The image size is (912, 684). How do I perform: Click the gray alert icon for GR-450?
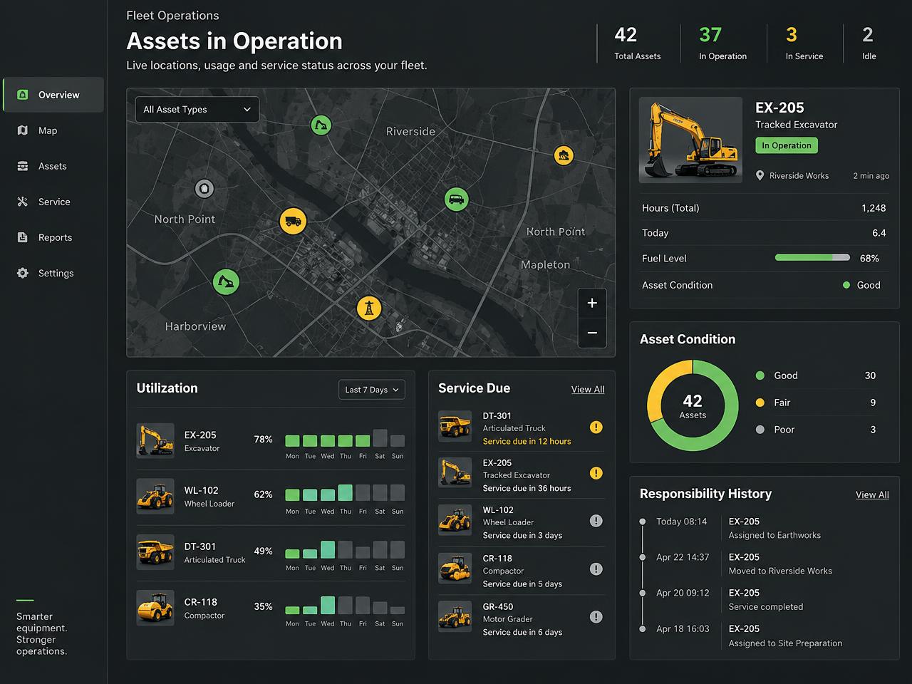pyautogui.click(x=596, y=617)
